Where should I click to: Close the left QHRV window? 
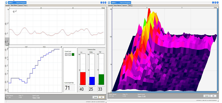point(106,2)
